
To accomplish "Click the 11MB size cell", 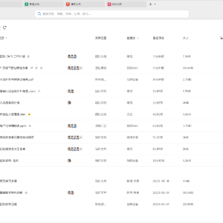I will click(186, 181).
